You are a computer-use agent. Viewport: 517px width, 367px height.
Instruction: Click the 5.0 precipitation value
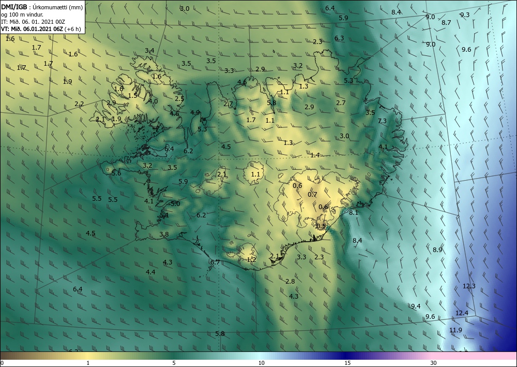click(175, 204)
